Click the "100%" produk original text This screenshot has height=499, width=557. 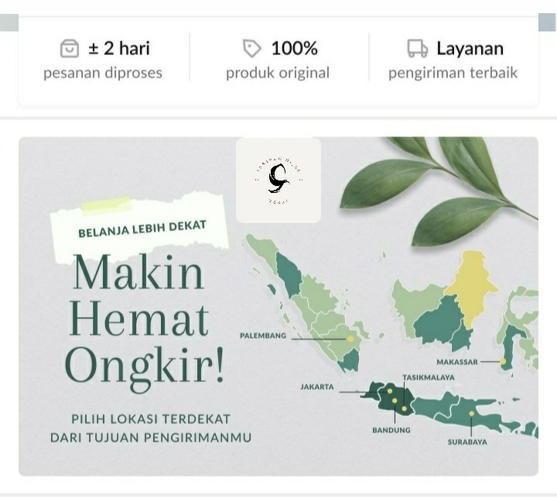pyautogui.click(x=295, y=48)
